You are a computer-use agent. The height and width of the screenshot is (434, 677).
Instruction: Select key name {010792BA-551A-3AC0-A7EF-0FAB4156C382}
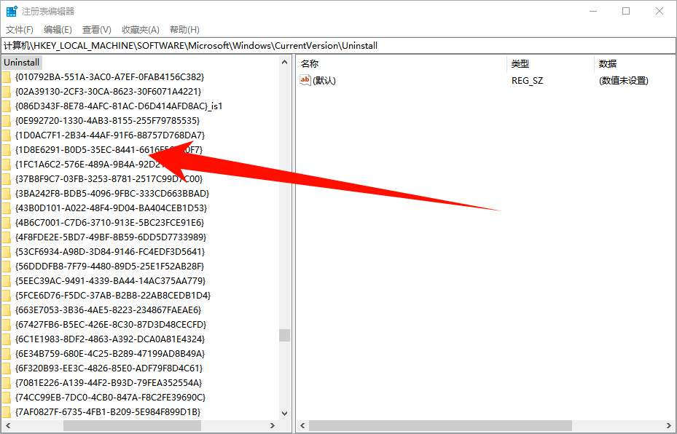(109, 77)
